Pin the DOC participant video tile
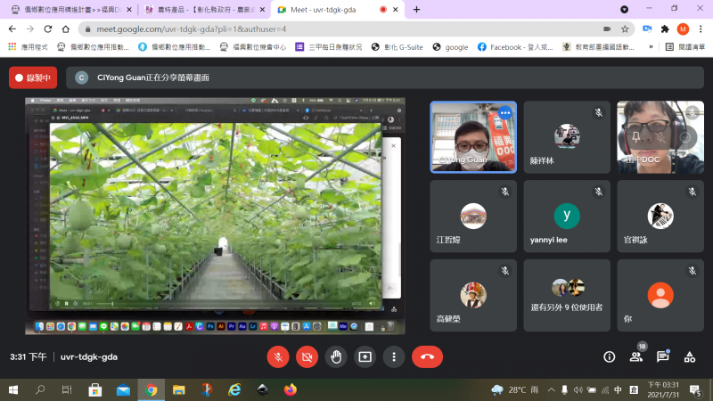The height and width of the screenshot is (401, 713). pos(636,137)
